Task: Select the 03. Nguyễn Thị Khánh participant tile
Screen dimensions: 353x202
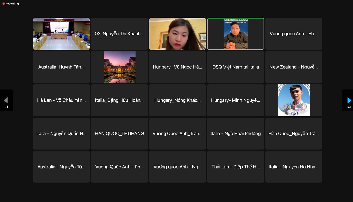Action: tap(119, 34)
